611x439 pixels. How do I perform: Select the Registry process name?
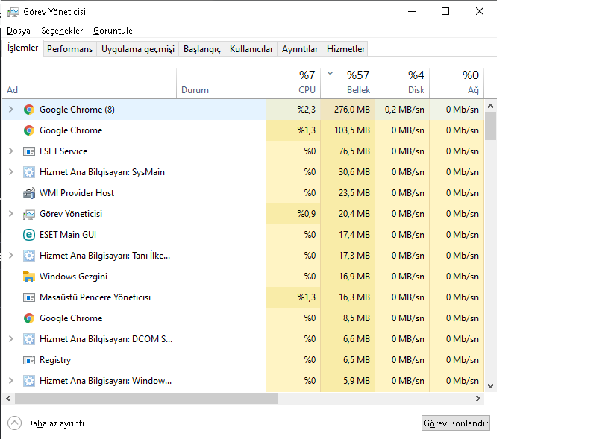click(55, 360)
